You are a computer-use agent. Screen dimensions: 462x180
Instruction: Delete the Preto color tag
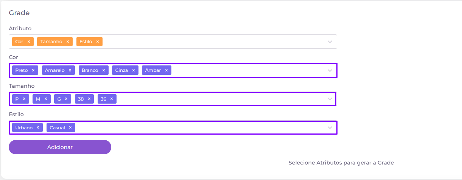pyautogui.click(x=33, y=70)
